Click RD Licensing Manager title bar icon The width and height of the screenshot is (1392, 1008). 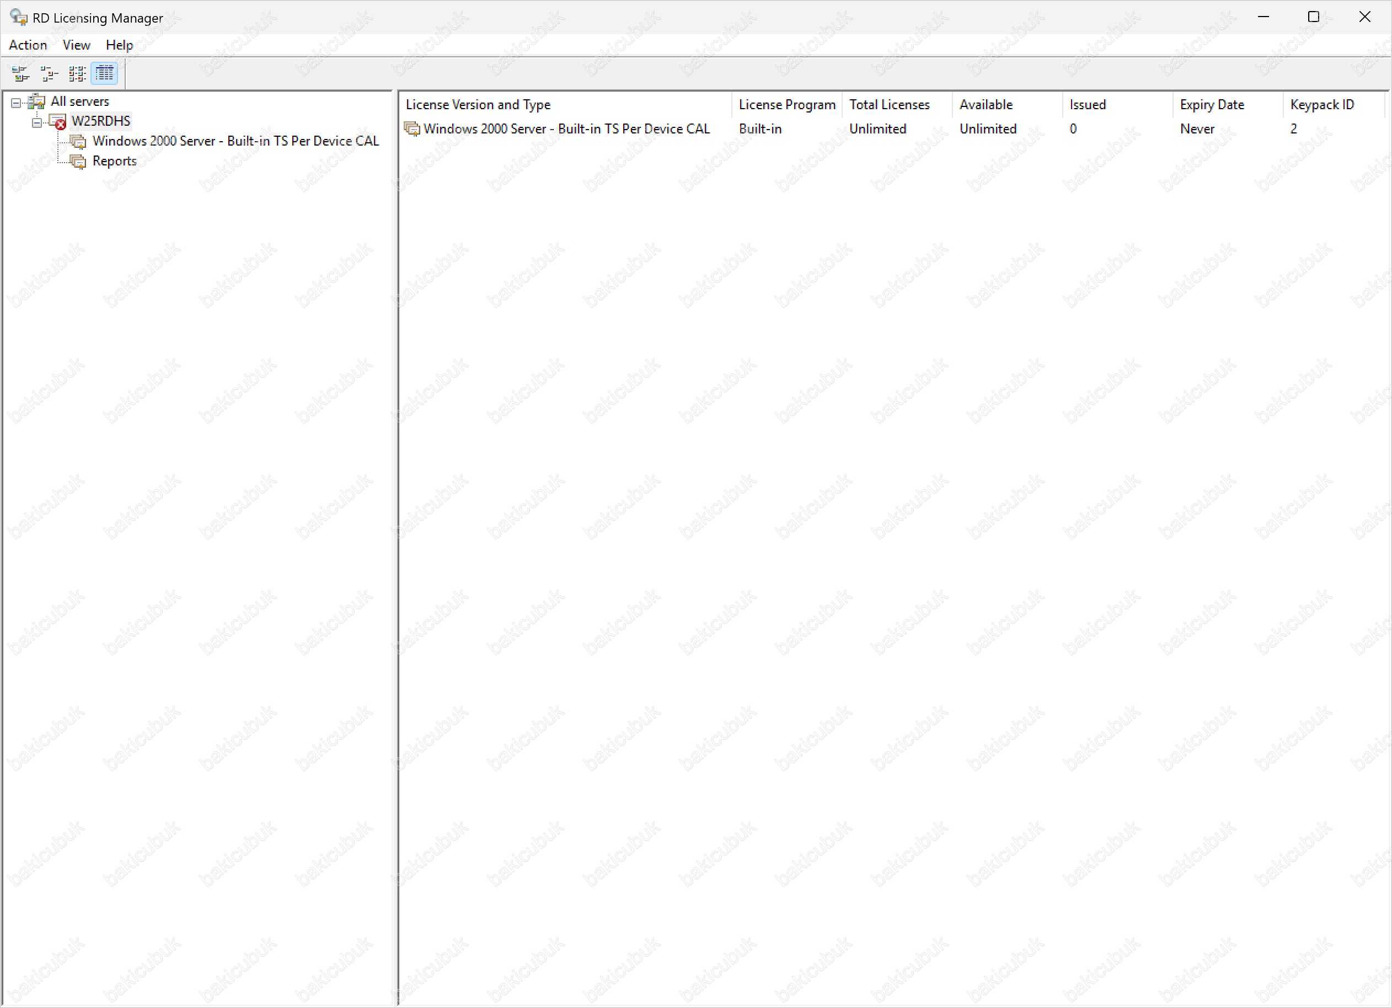point(18,17)
